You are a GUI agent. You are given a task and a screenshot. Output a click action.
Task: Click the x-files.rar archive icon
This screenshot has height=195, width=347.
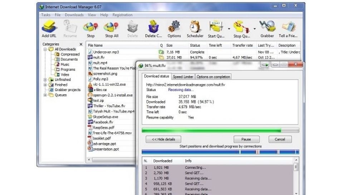tap(90, 90)
